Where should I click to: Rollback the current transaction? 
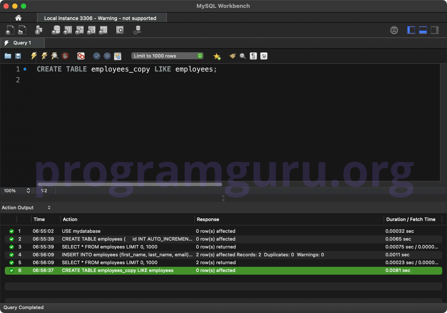107,56
